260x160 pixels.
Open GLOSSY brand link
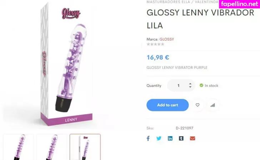(167, 39)
